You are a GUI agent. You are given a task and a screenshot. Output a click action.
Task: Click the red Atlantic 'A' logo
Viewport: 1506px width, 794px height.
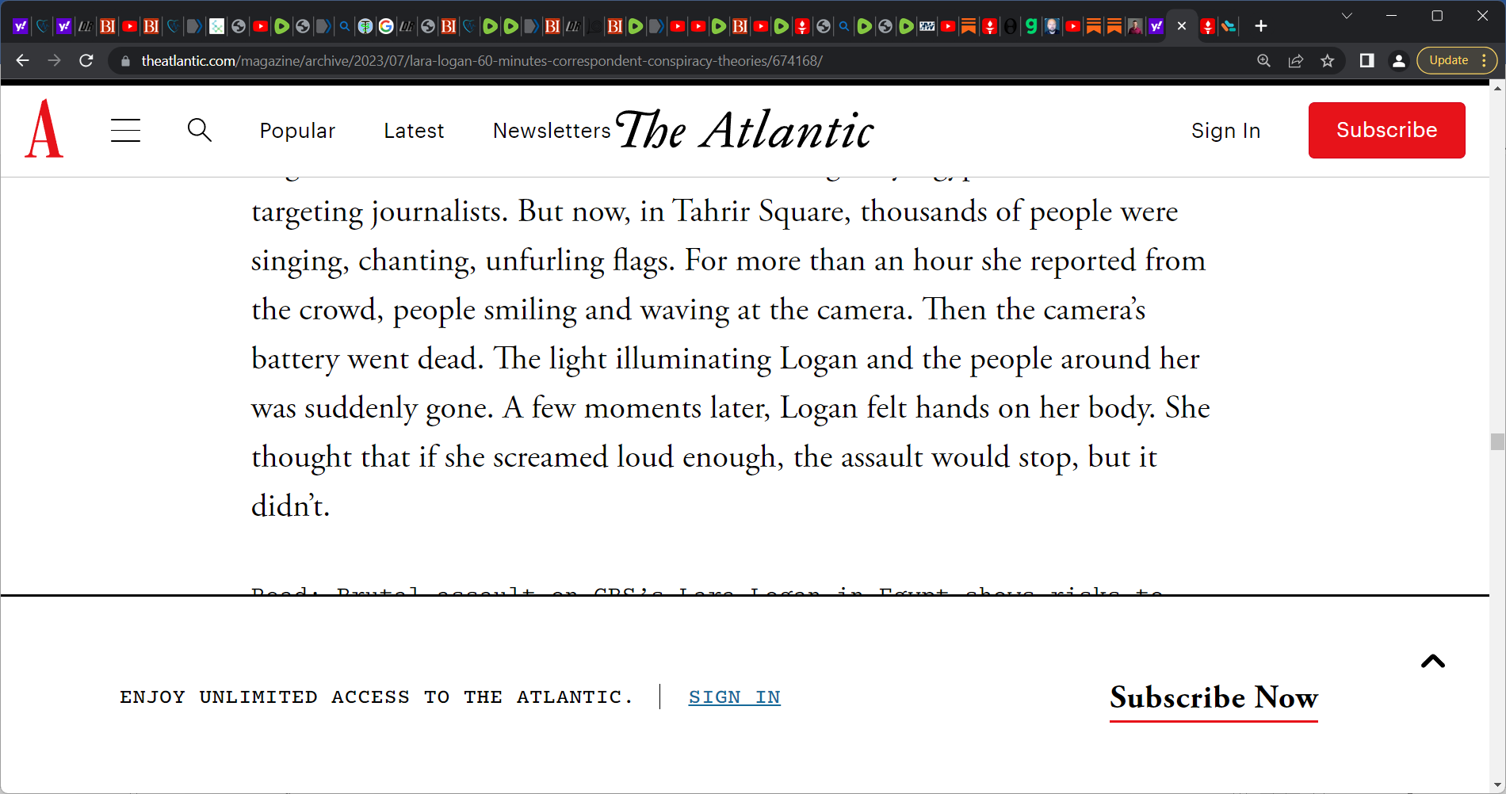[44, 129]
